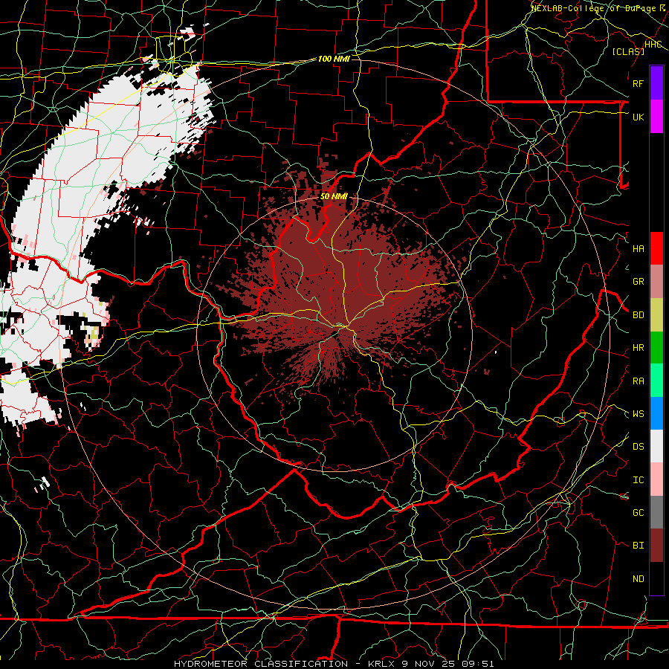The image size is (669, 669).
Task: Click the HR legend label
Action: click(638, 348)
